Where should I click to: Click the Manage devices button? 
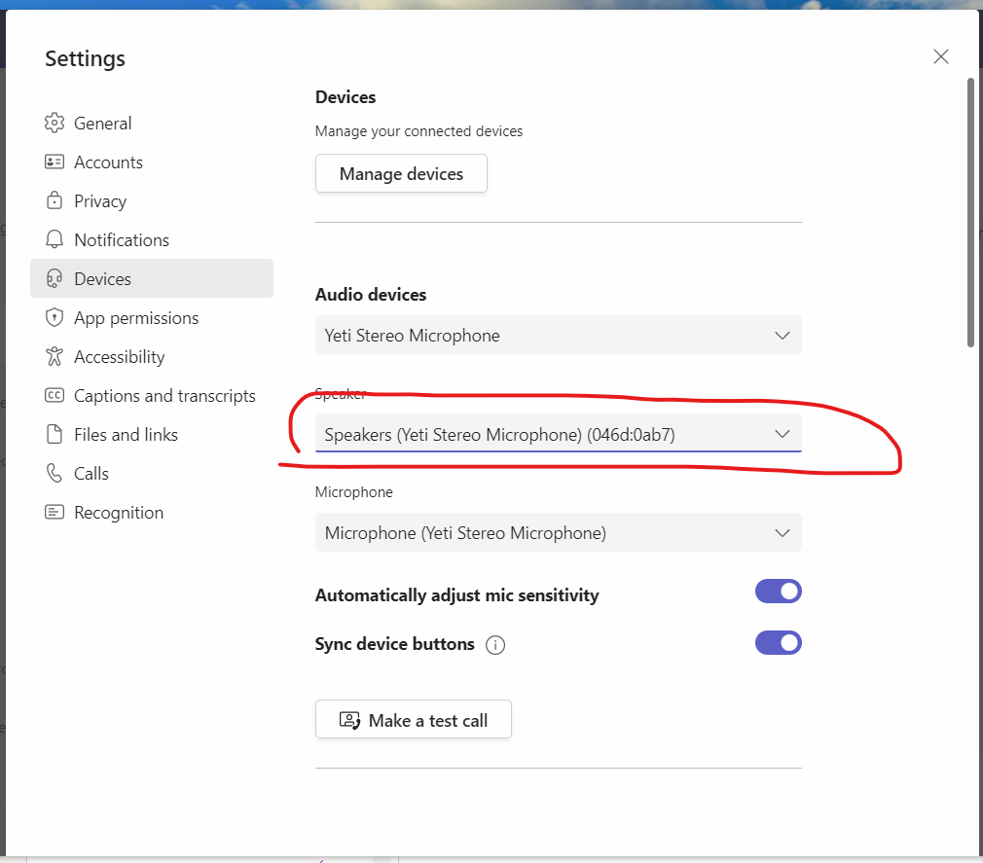coord(401,174)
